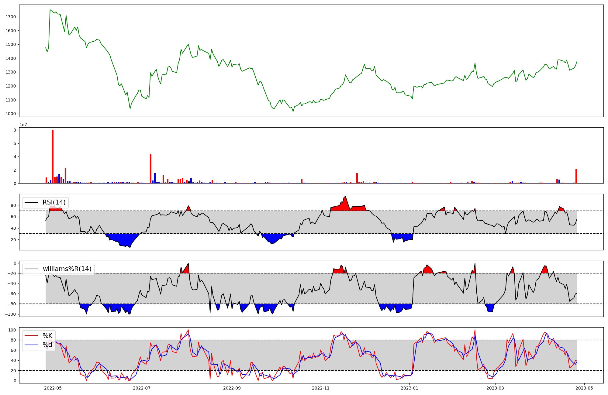Screen dimensions: 608x395
Task: Click the williams%R(14) legend entry
Action: click(x=67, y=269)
